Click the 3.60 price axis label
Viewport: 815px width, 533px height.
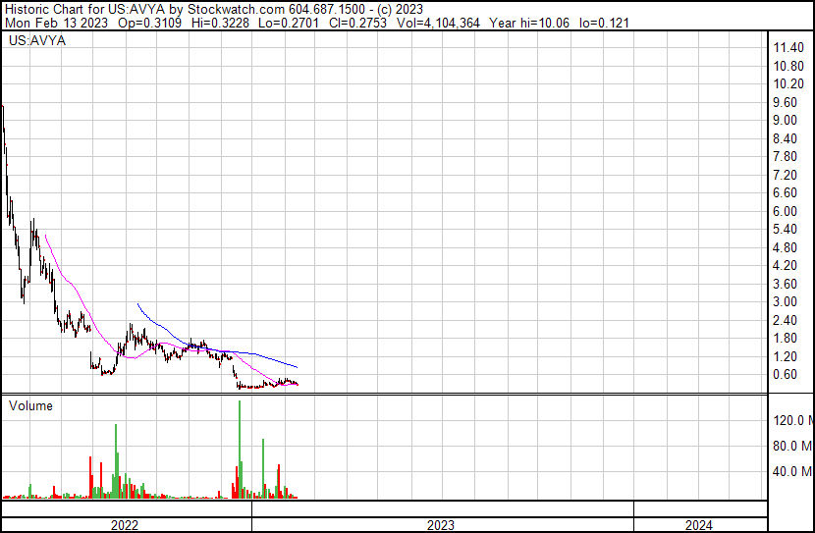click(x=785, y=284)
